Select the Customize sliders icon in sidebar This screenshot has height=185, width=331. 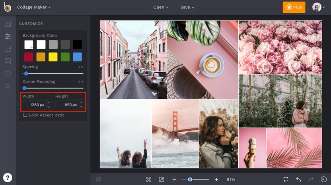click(x=8, y=36)
